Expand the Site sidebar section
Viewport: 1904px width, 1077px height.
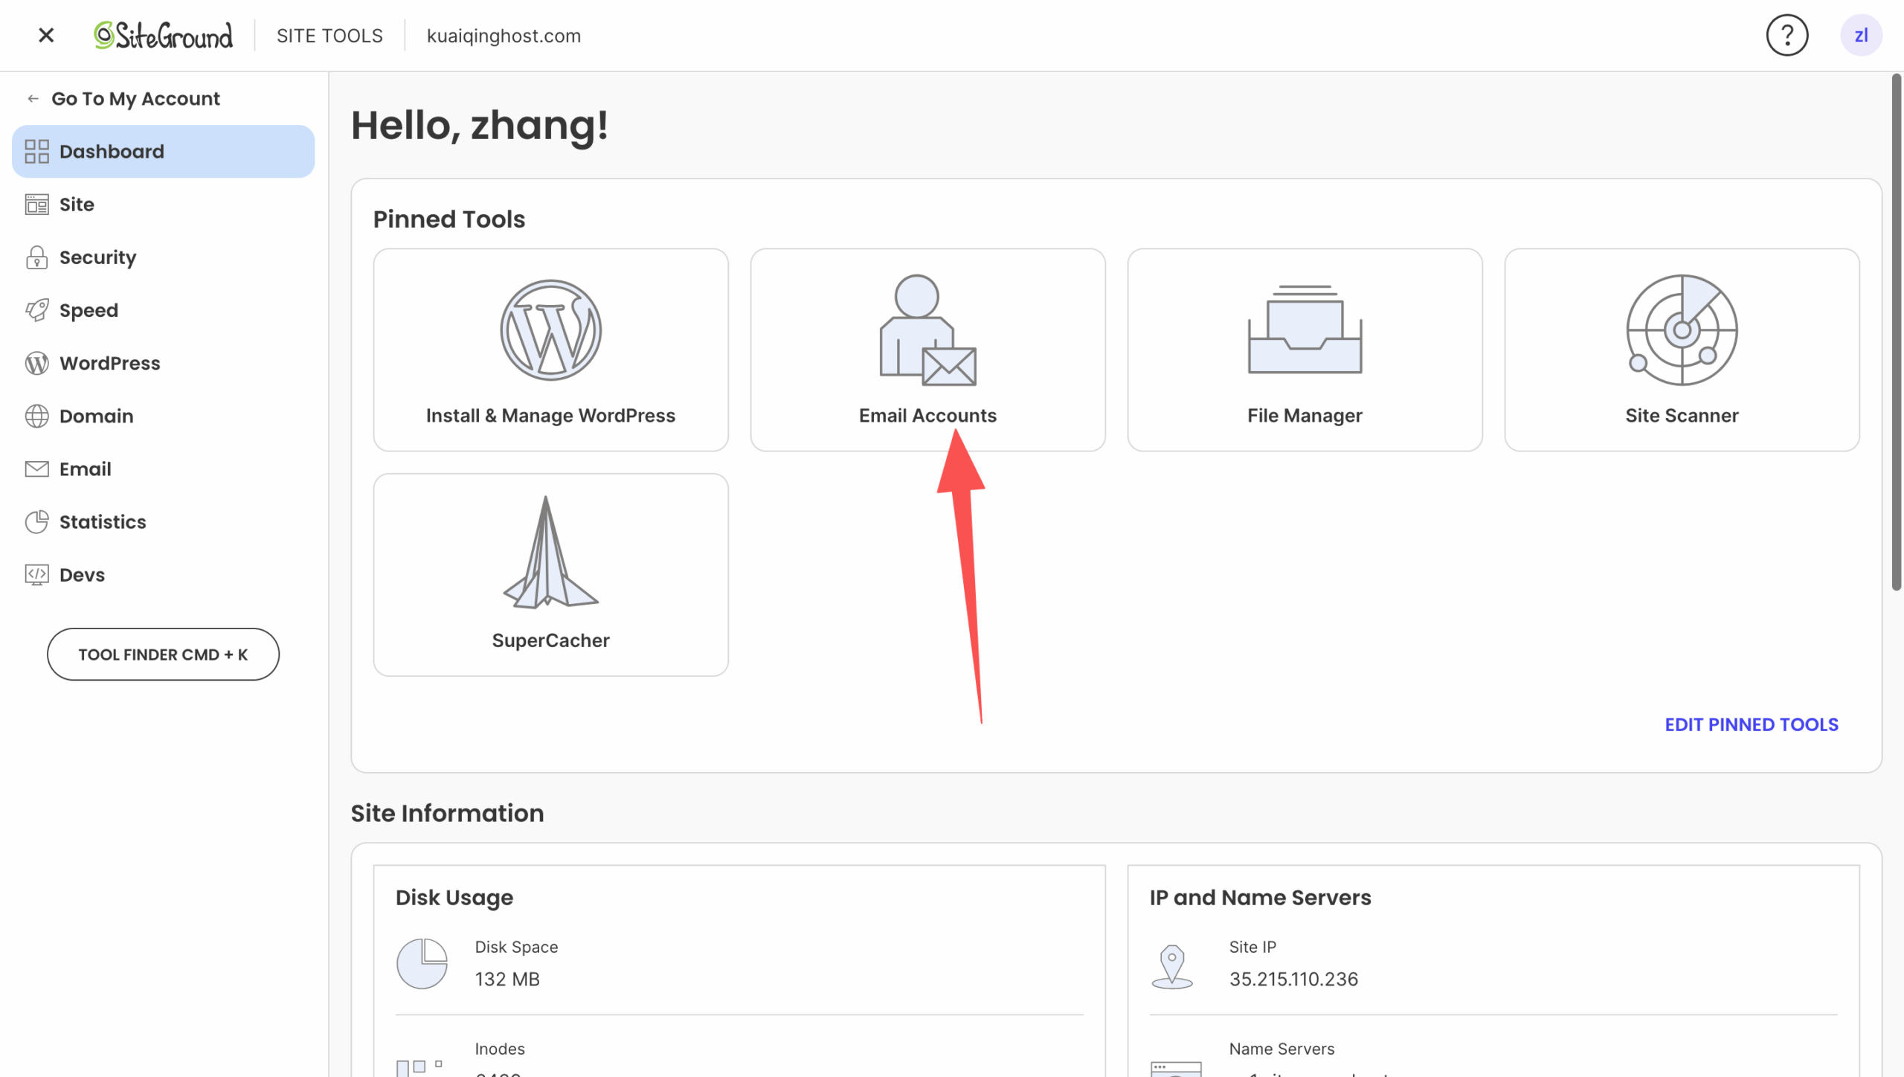[x=77, y=205]
